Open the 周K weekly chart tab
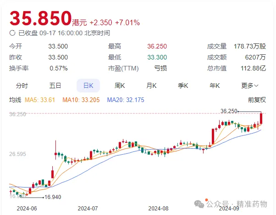276x215 pixels. (120, 86)
